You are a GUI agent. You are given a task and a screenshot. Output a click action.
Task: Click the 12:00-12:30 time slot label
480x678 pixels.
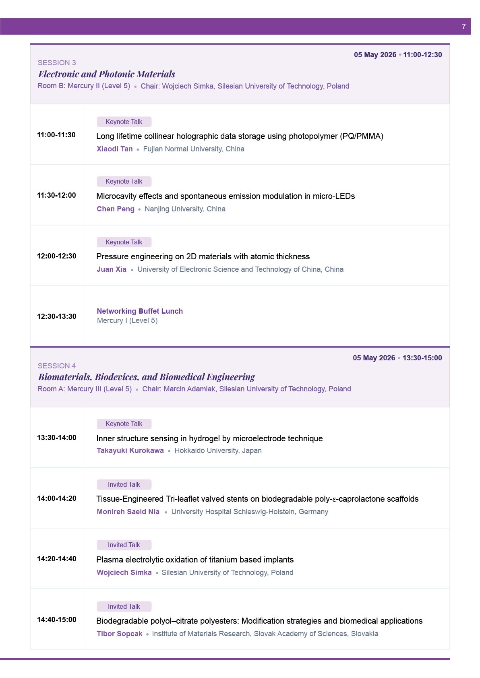tap(57, 256)
